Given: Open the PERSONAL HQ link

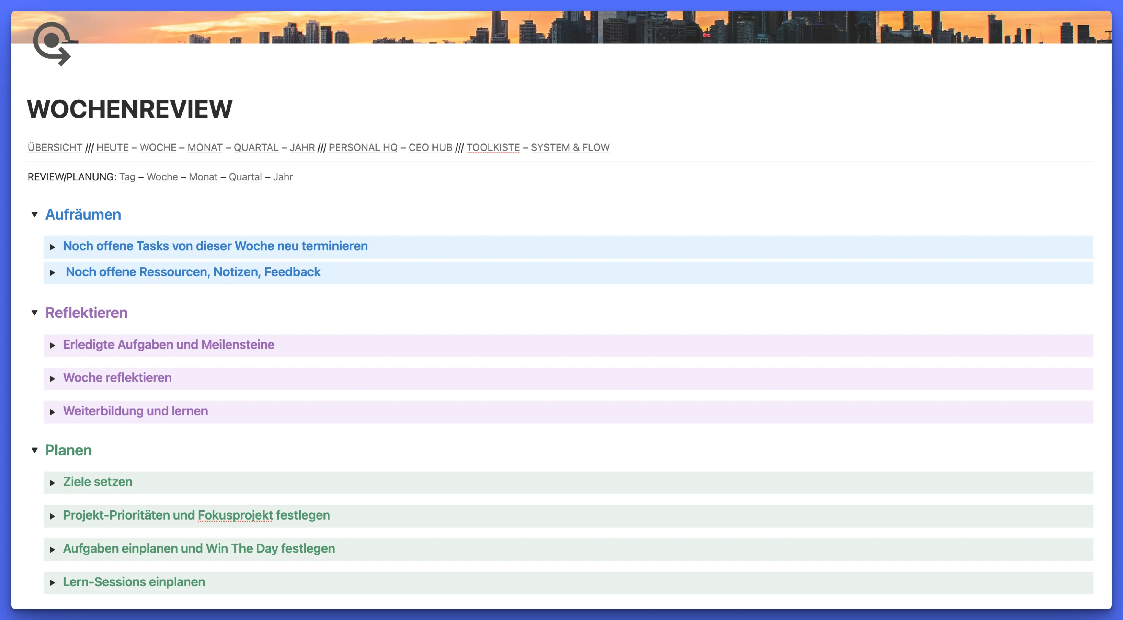Looking at the screenshot, I should (x=363, y=147).
